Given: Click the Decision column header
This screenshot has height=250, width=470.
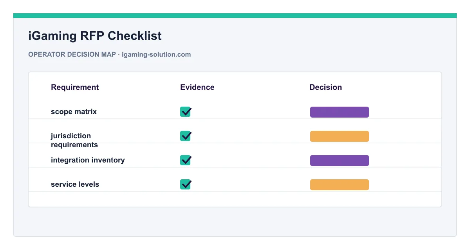Looking at the screenshot, I should [x=325, y=87].
